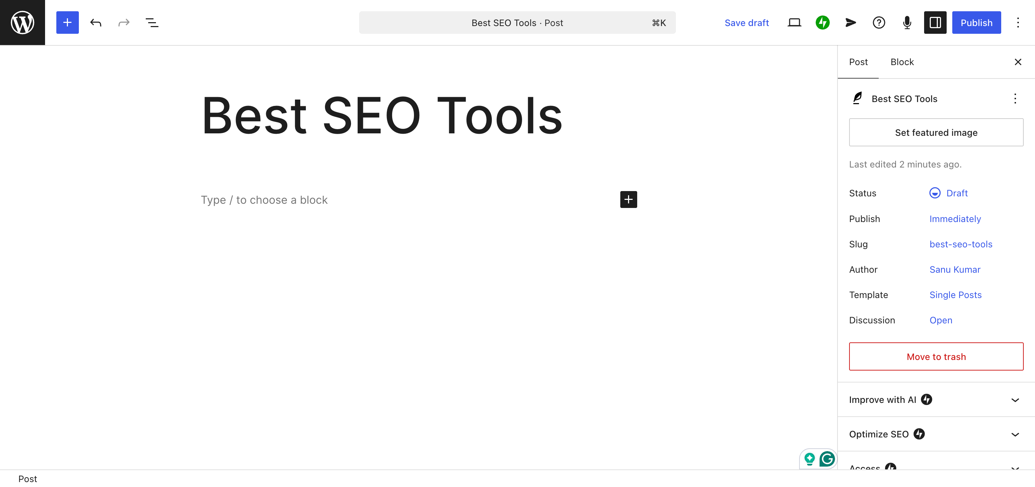The height and width of the screenshot is (487, 1035).
Task: Expand the Improve with AI panel
Action: 936,399
